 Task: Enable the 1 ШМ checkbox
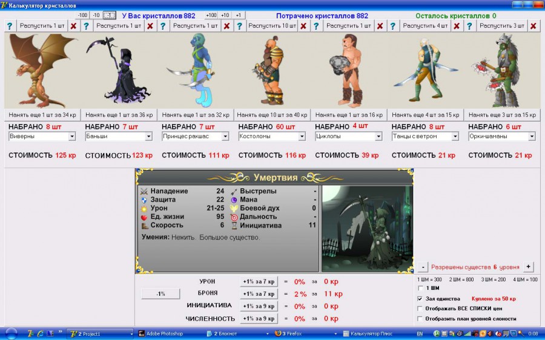(x=420, y=288)
